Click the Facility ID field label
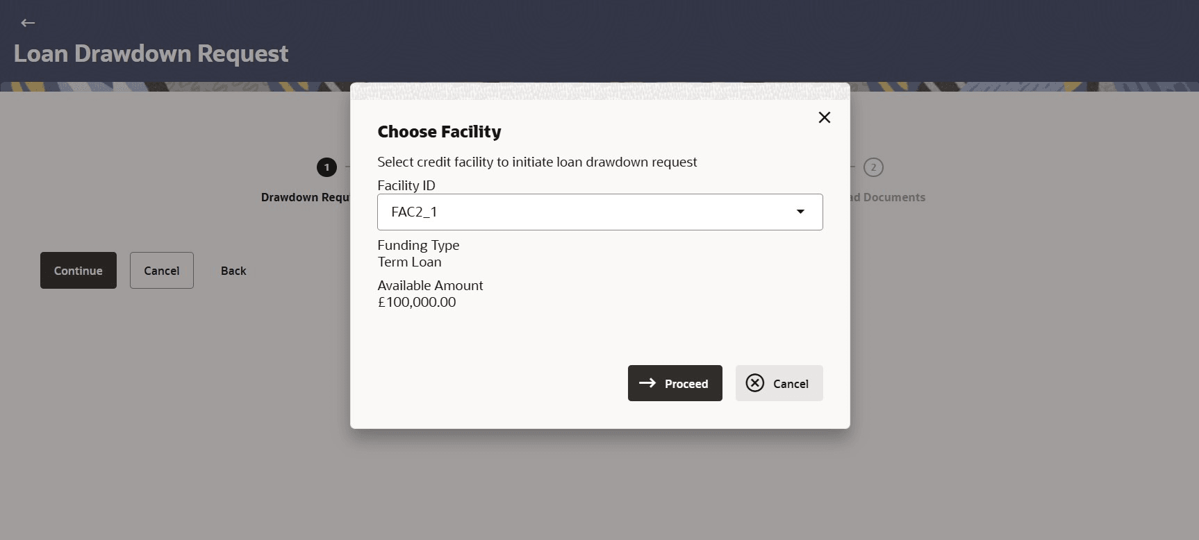The width and height of the screenshot is (1199, 540). [406, 185]
